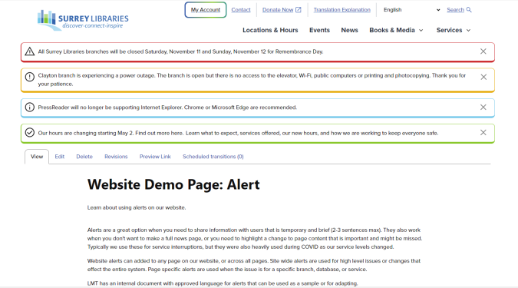Click the checkmark icon in the green hours alert

(x=30, y=133)
